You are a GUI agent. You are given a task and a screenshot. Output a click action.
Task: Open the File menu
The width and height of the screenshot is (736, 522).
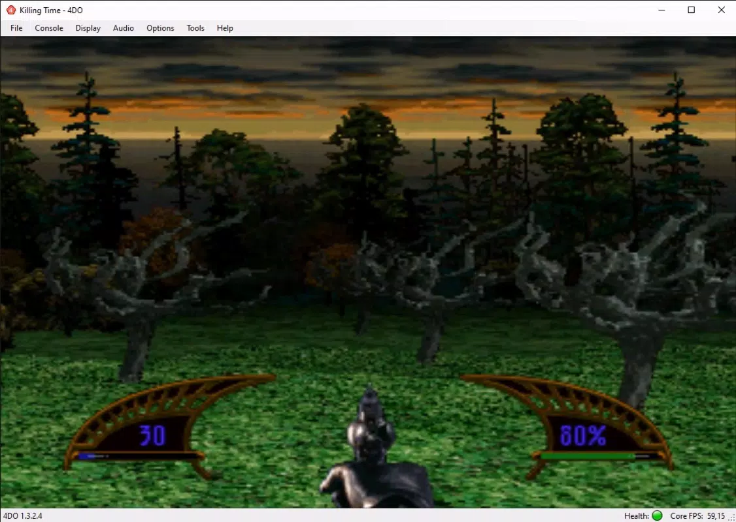(x=16, y=28)
